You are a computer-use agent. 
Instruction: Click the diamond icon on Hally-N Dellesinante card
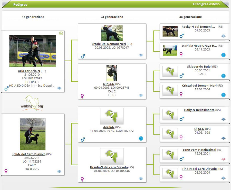point(223,119)
